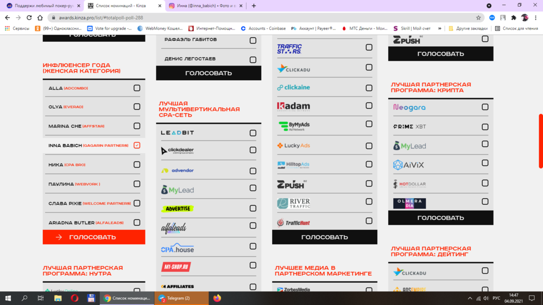543x305 pixels.
Task: Select the HilltopAds logo
Action: [x=293, y=165]
